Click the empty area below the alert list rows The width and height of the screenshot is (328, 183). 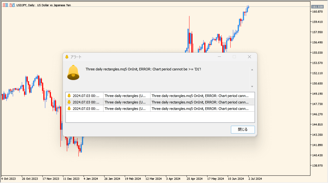tap(160, 117)
